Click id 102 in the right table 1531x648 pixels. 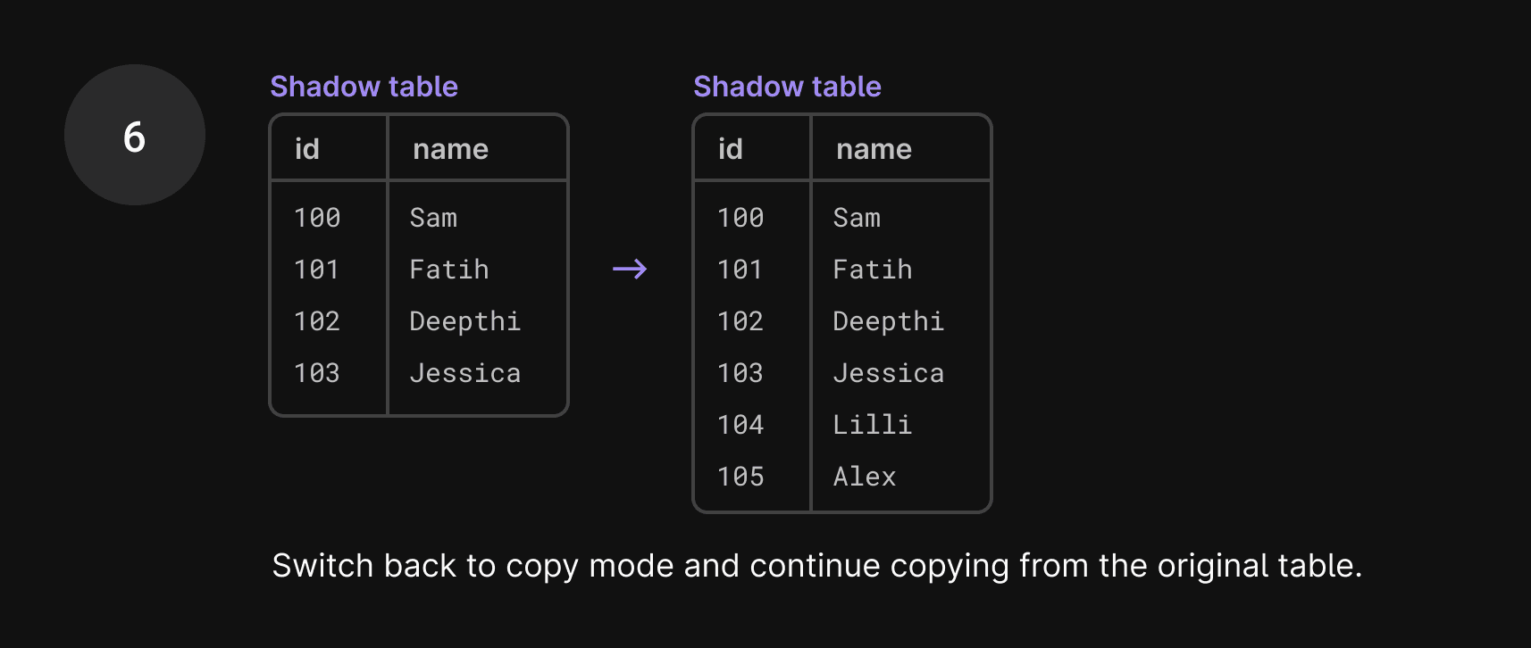point(740,321)
